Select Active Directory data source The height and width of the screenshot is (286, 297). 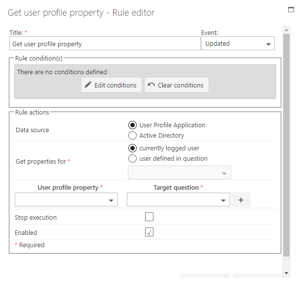(132, 135)
